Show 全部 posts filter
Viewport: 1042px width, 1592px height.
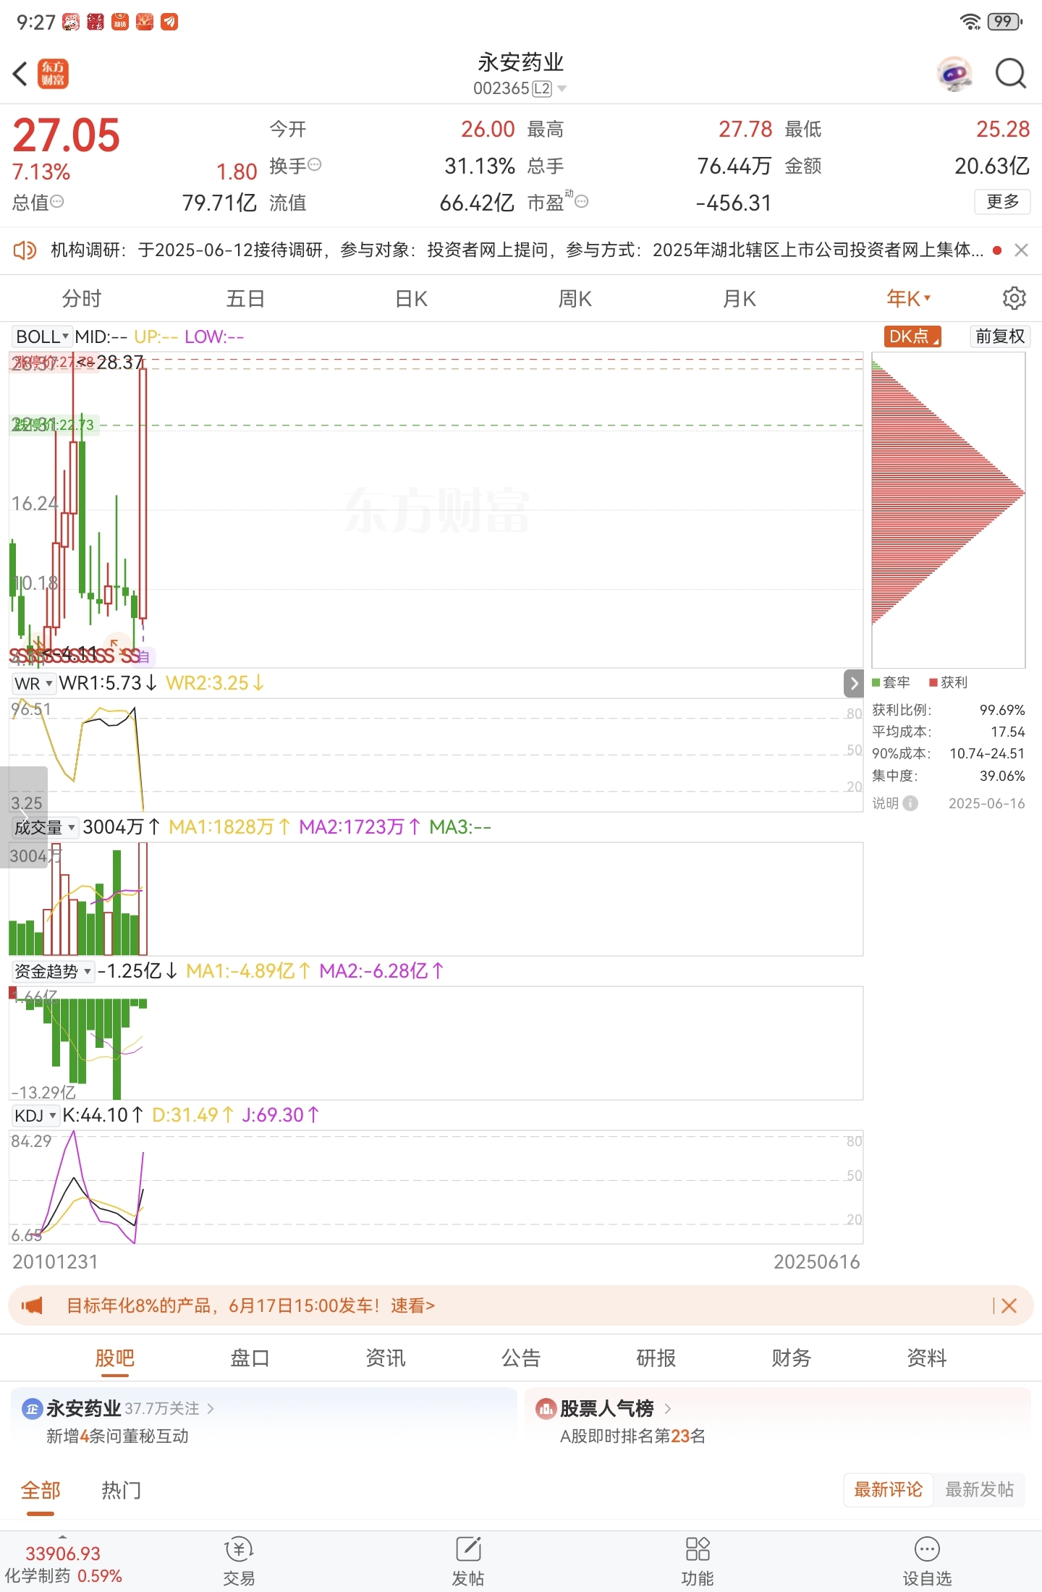tap(41, 1490)
